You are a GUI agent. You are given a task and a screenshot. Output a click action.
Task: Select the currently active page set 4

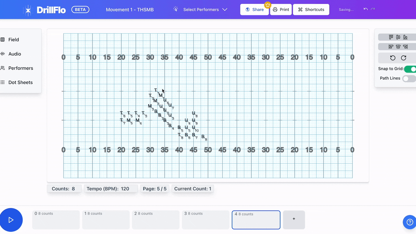(x=256, y=220)
